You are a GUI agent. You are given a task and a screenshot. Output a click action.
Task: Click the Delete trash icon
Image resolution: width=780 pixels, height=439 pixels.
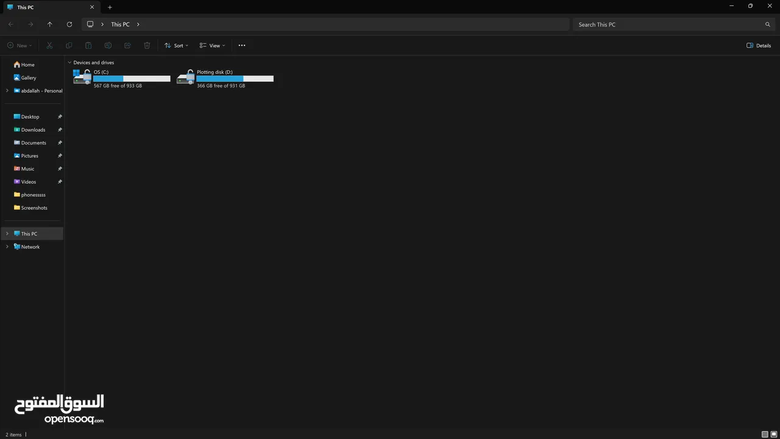pos(147,45)
